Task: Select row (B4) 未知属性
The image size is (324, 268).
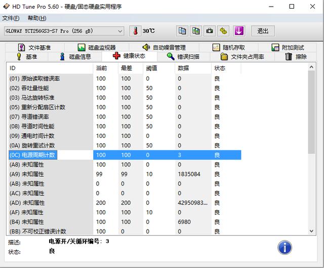Action: 125,222
